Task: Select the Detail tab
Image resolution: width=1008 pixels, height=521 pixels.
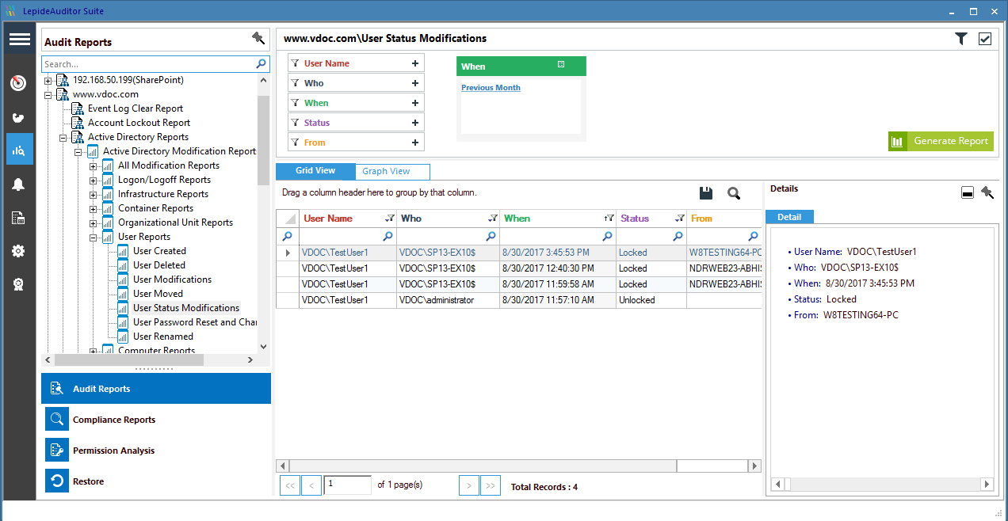Action: pos(789,217)
